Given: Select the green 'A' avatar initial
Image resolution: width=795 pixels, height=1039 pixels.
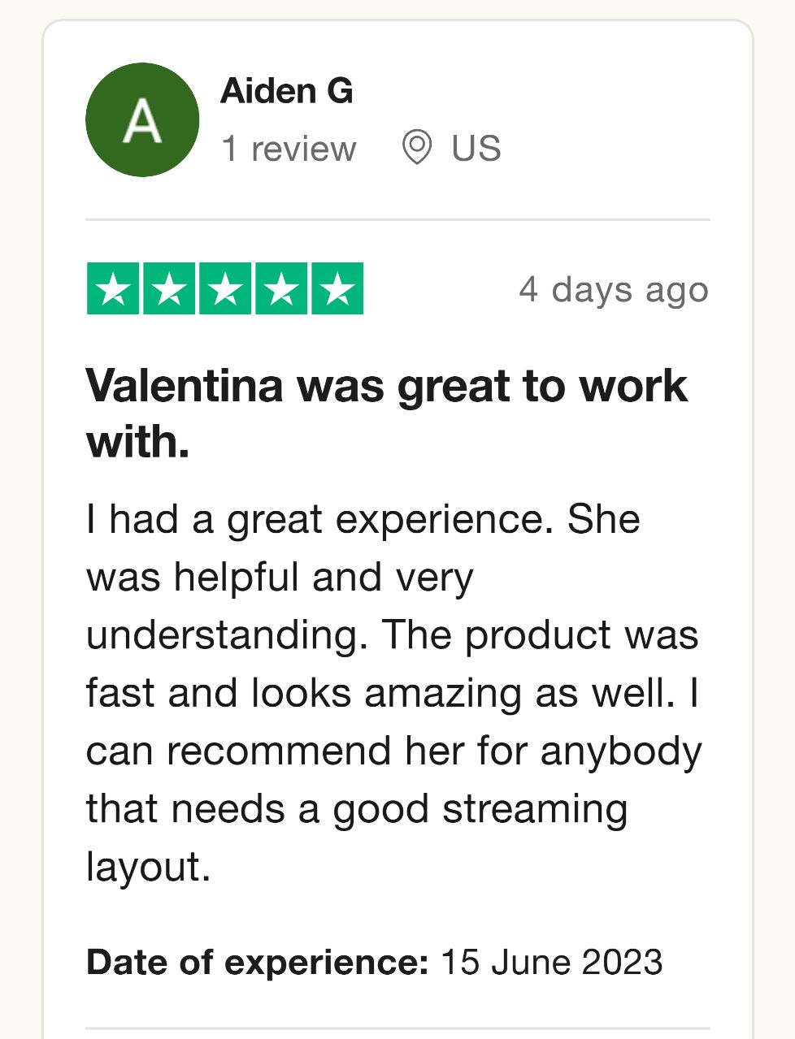Looking at the screenshot, I should coord(142,119).
